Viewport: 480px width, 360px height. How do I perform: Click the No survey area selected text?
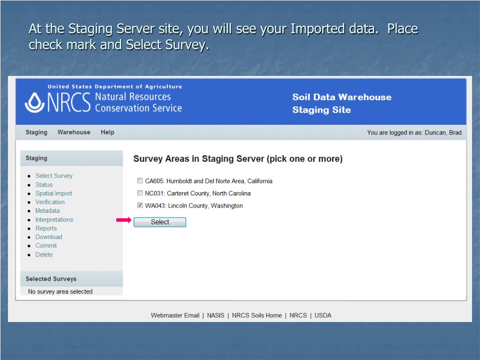(x=60, y=292)
